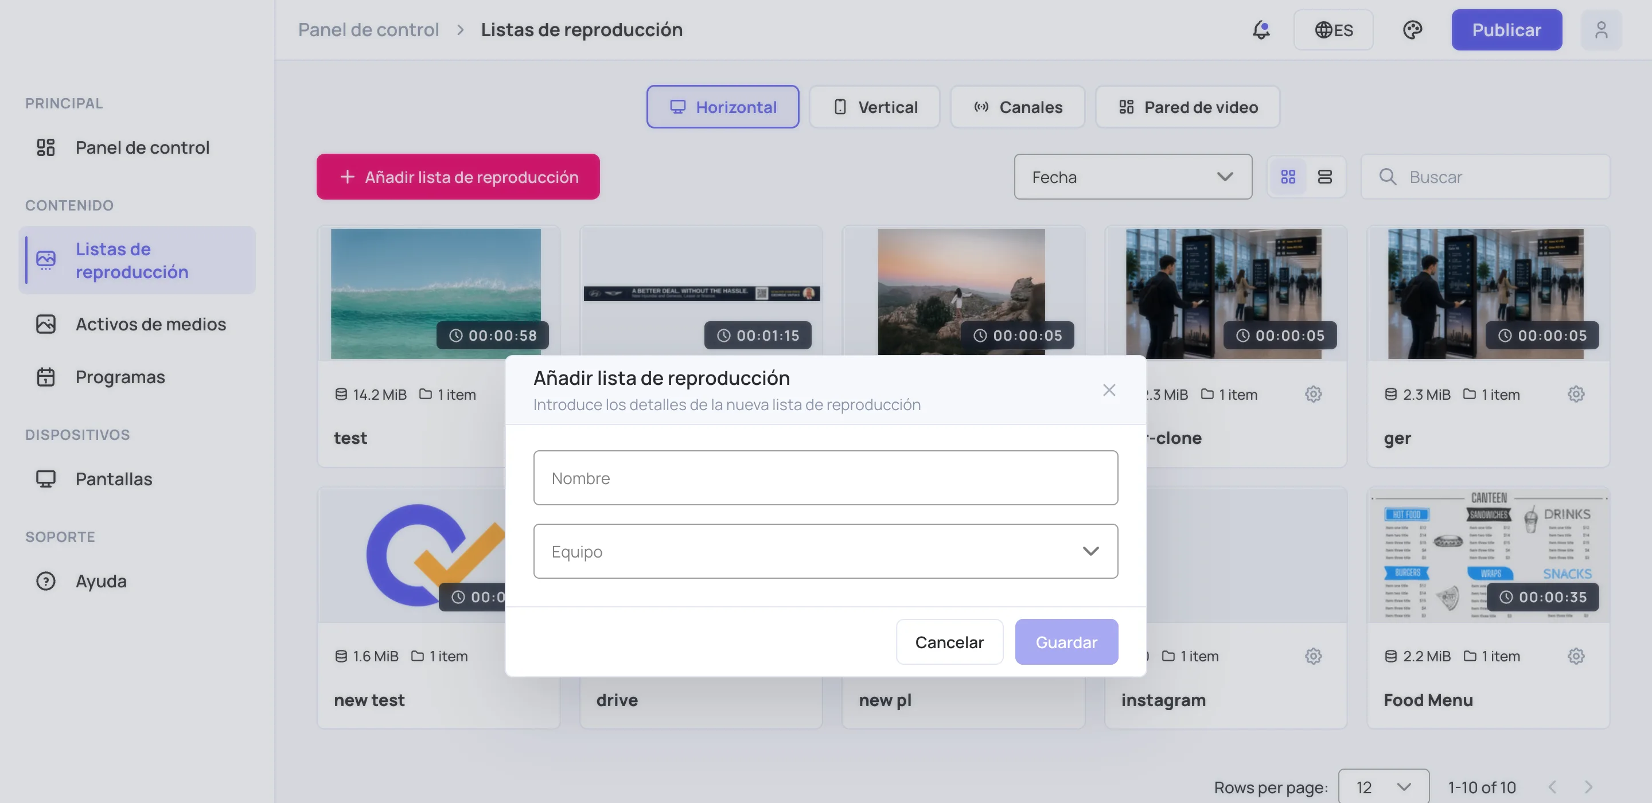Select the Canales tab

1018,107
